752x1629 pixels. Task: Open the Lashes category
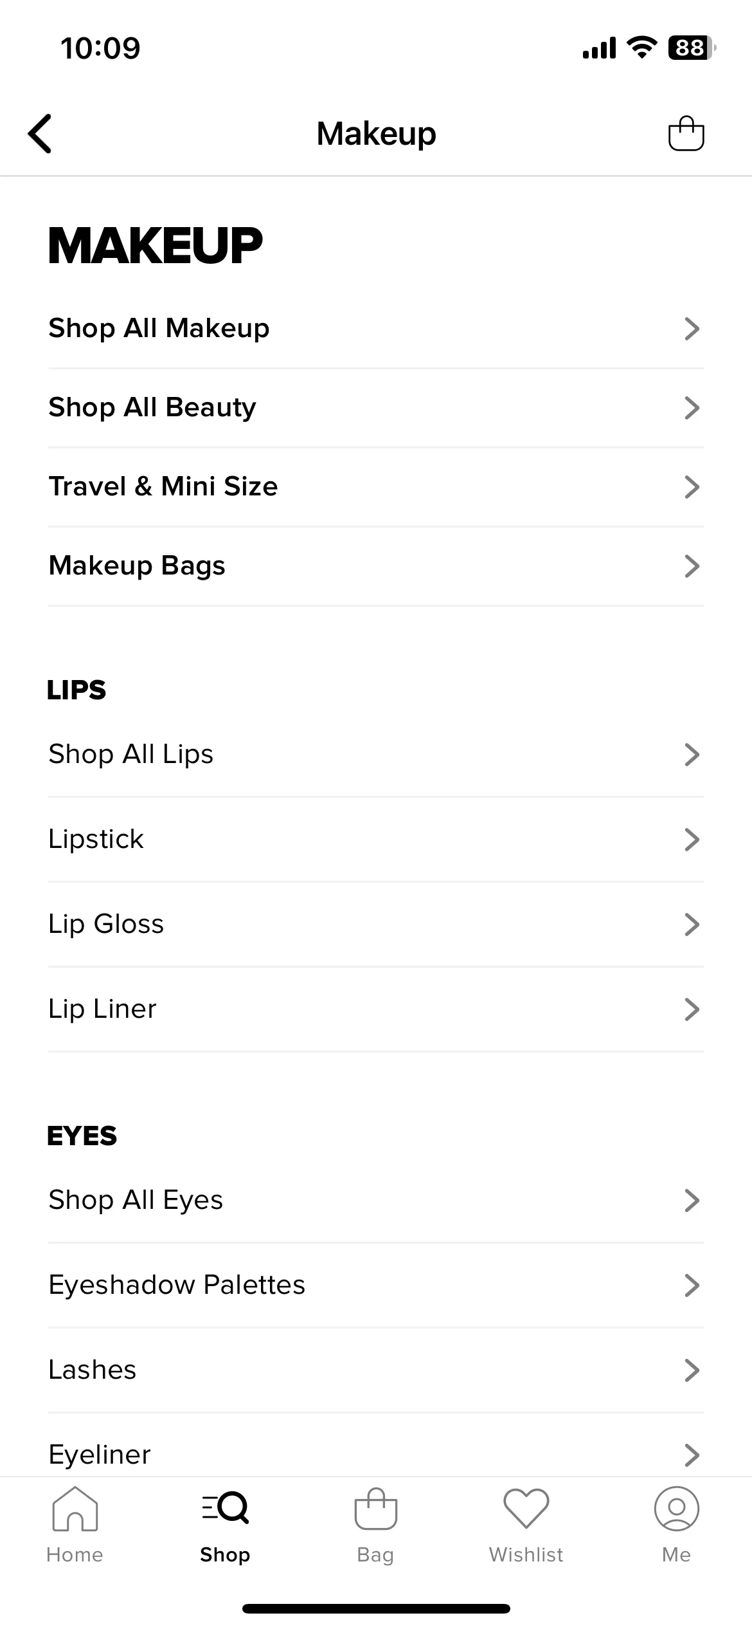pyautogui.click(x=376, y=1370)
